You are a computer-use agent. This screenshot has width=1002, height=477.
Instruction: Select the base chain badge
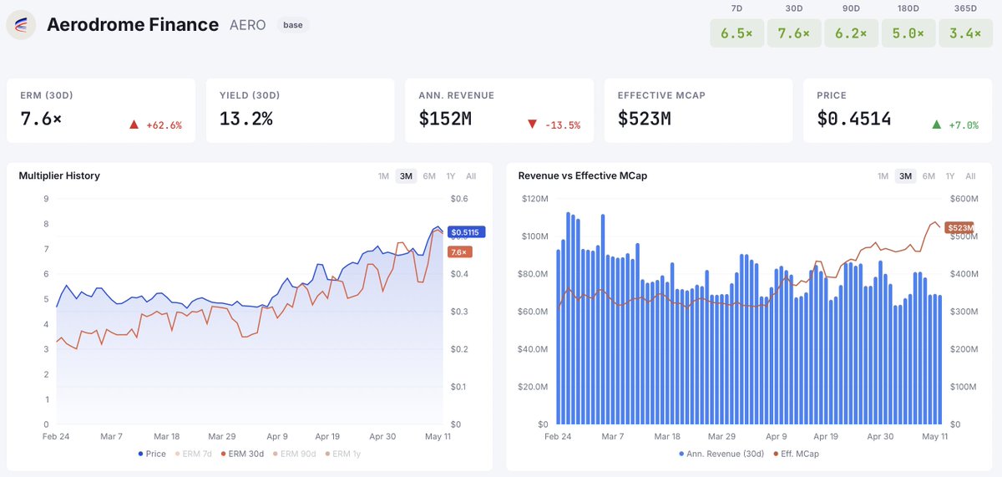(x=293, y=25)
